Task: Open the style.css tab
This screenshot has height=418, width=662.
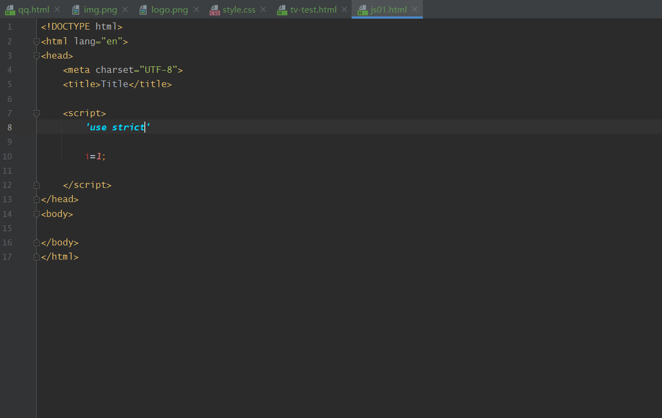Action: (x=239, y=9)
